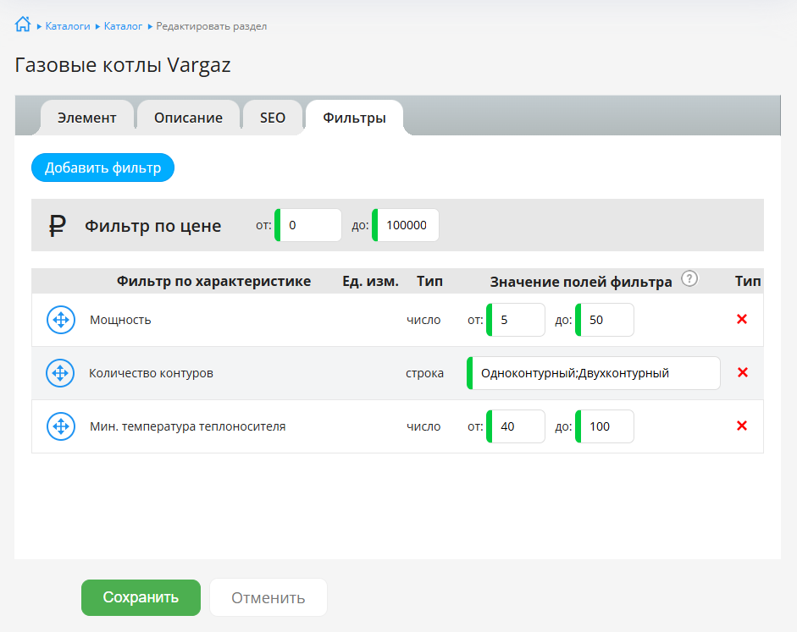The width and height of the screenshot is (797, 632).
Task: Click Редактировать раздел breadcrumb text
Action: click(212, 26)
